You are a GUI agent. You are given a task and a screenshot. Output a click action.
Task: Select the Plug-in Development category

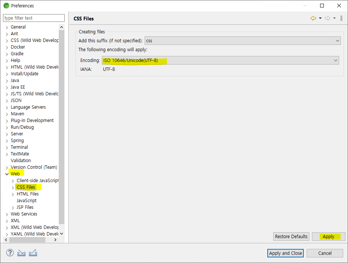(x=32, y=120)
